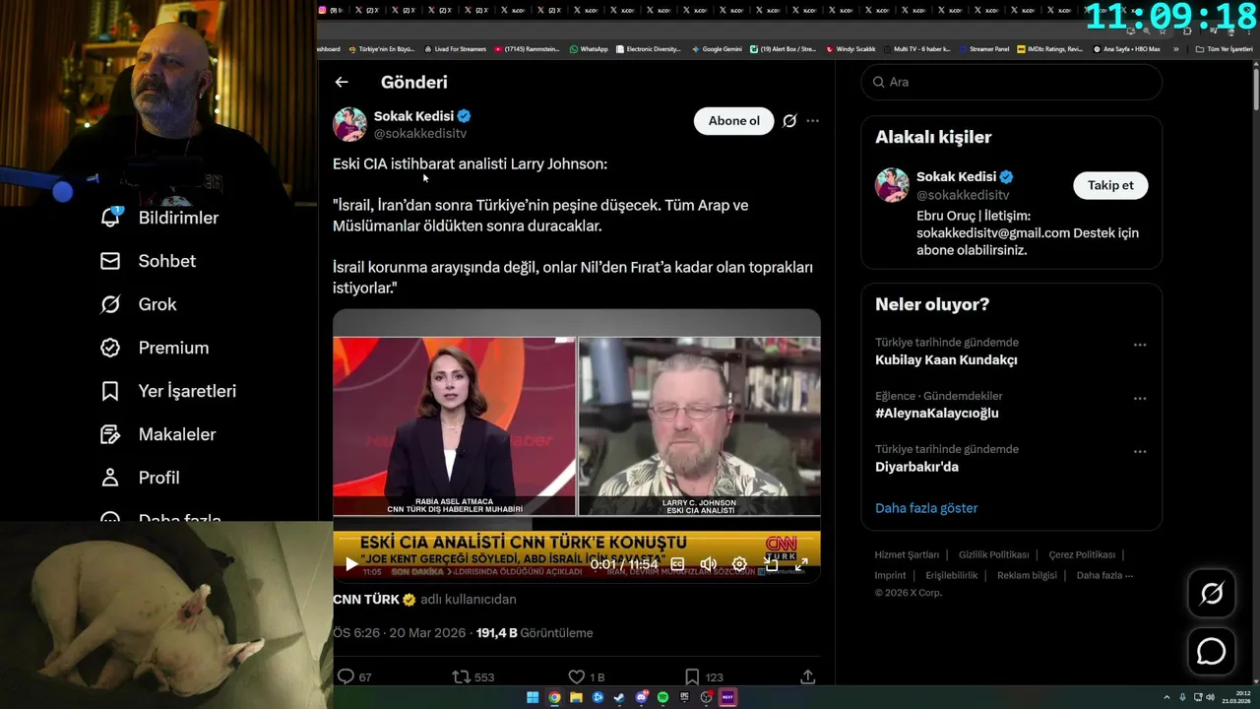Screen dimensions: 1260x709
Task: Open the Windows Start menu
Action: point(533,697)
